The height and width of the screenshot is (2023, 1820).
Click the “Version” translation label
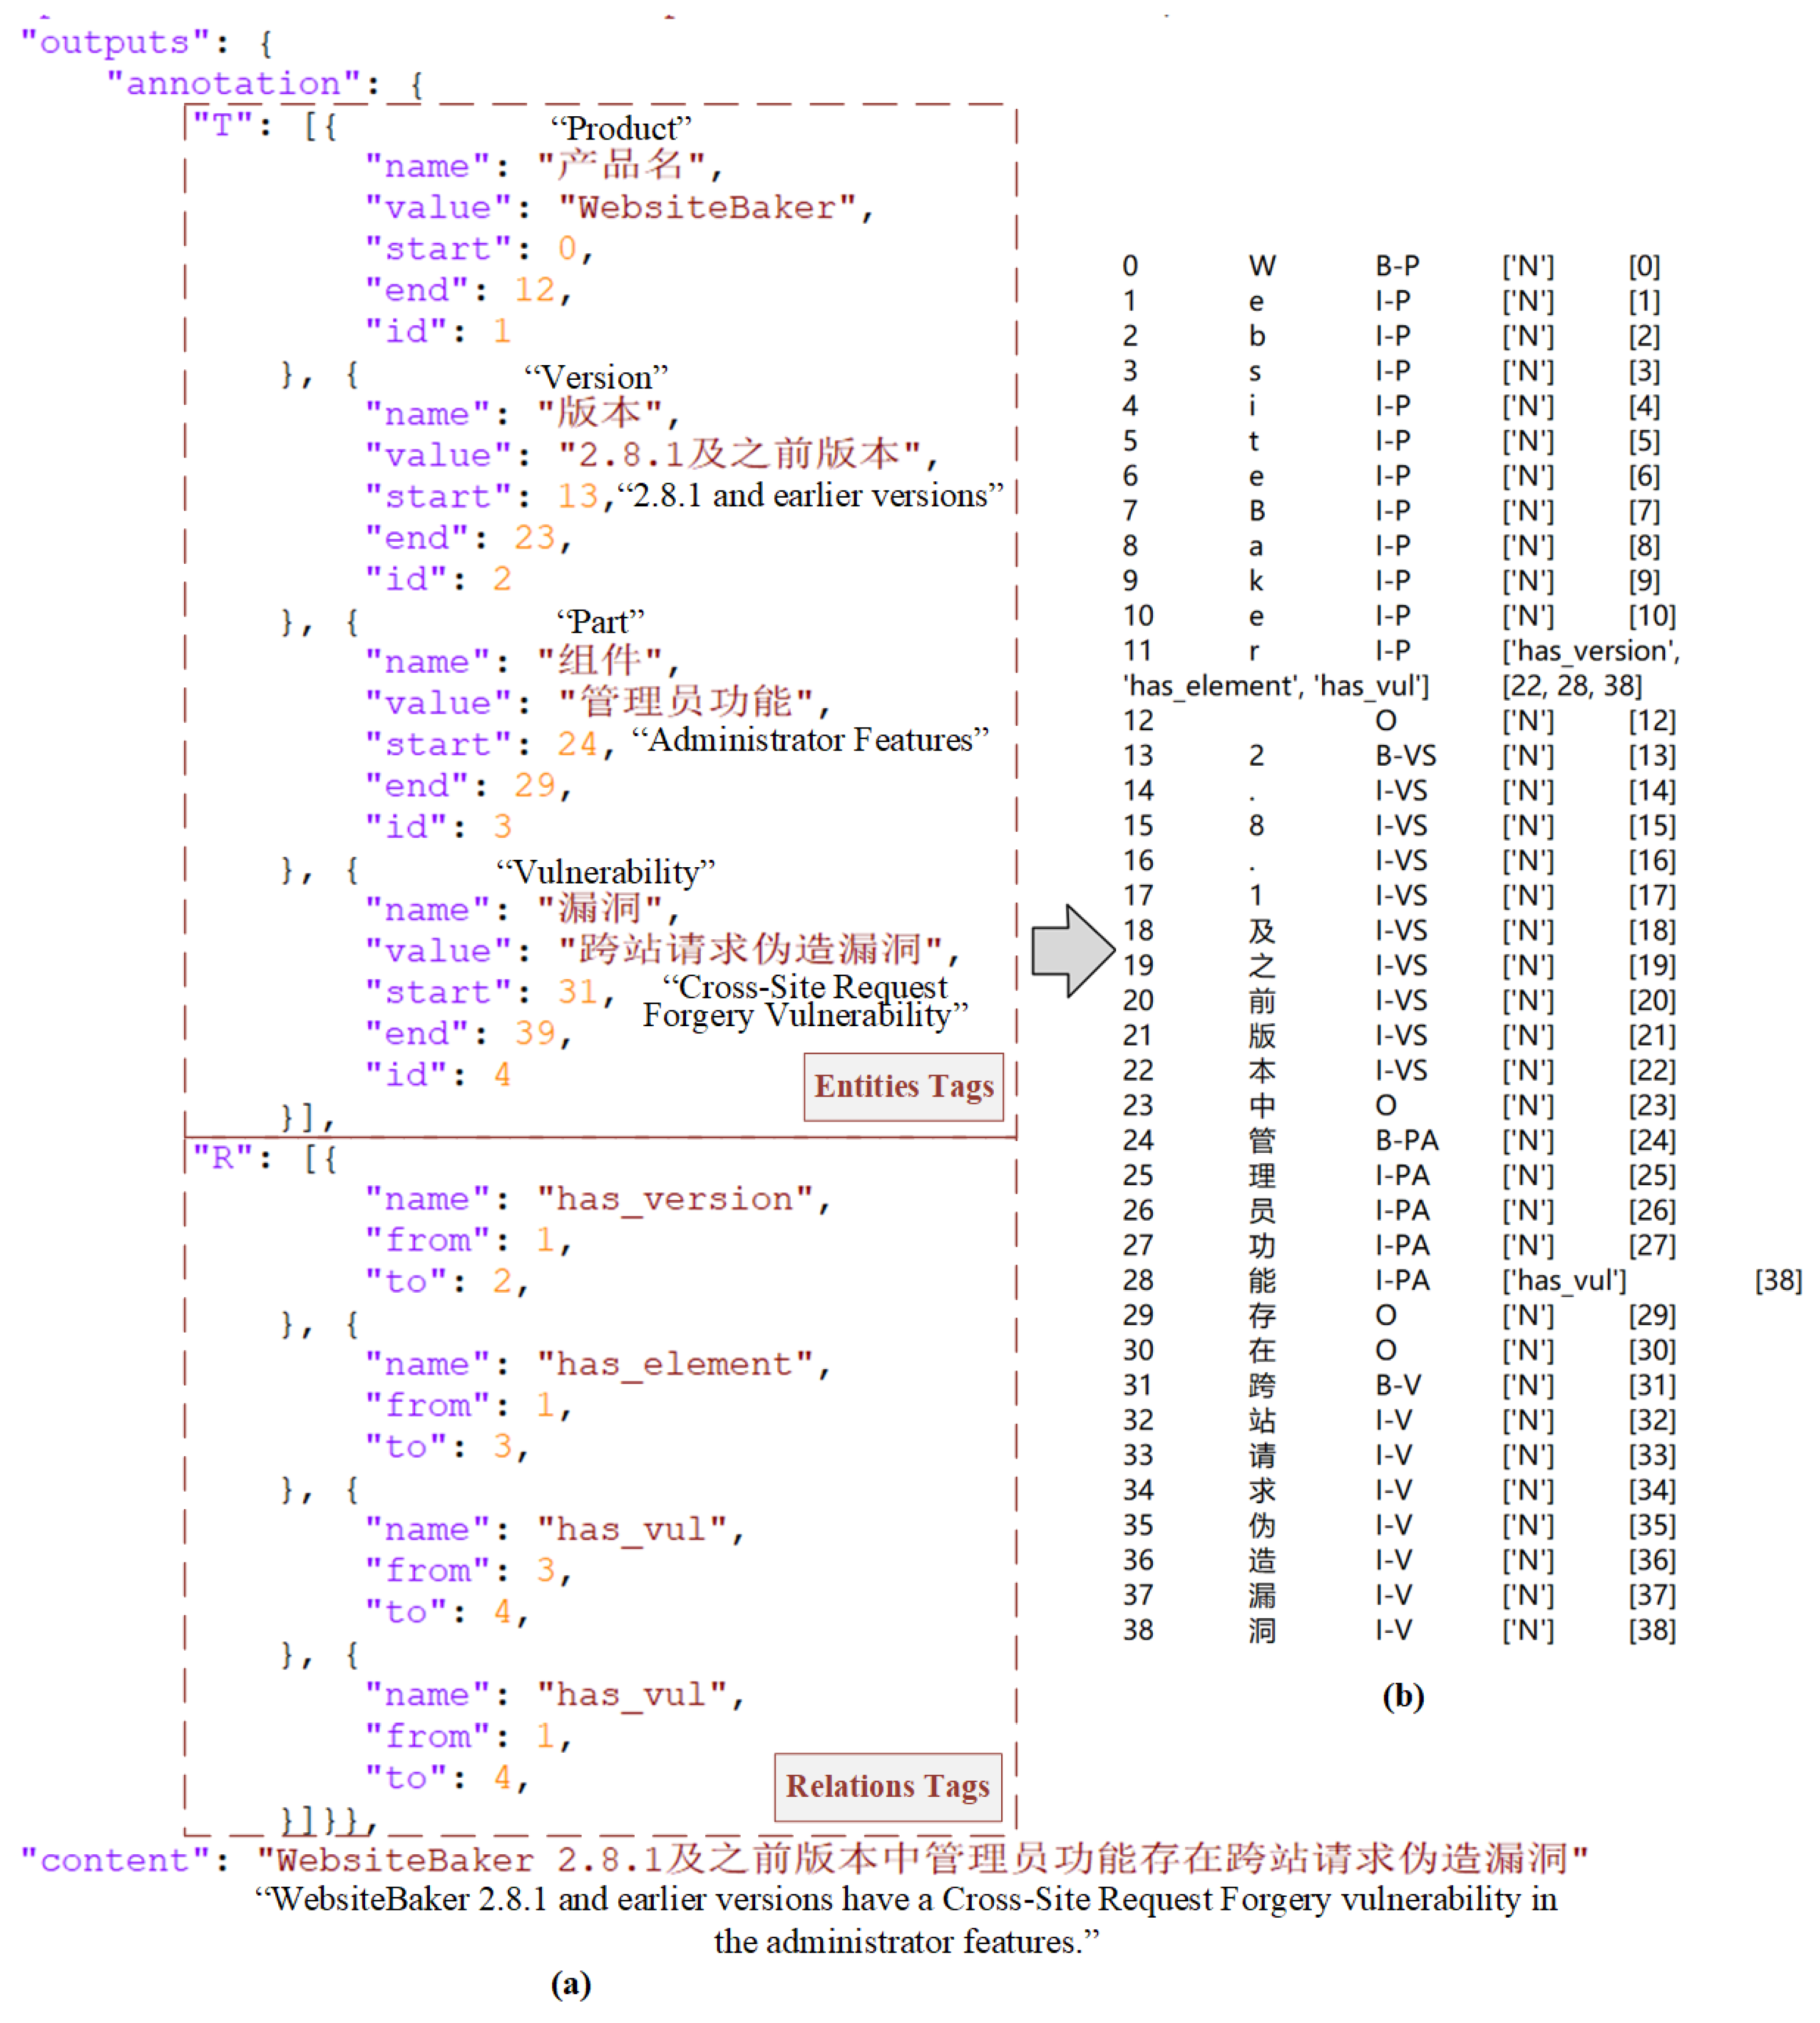tap(596, 377)
